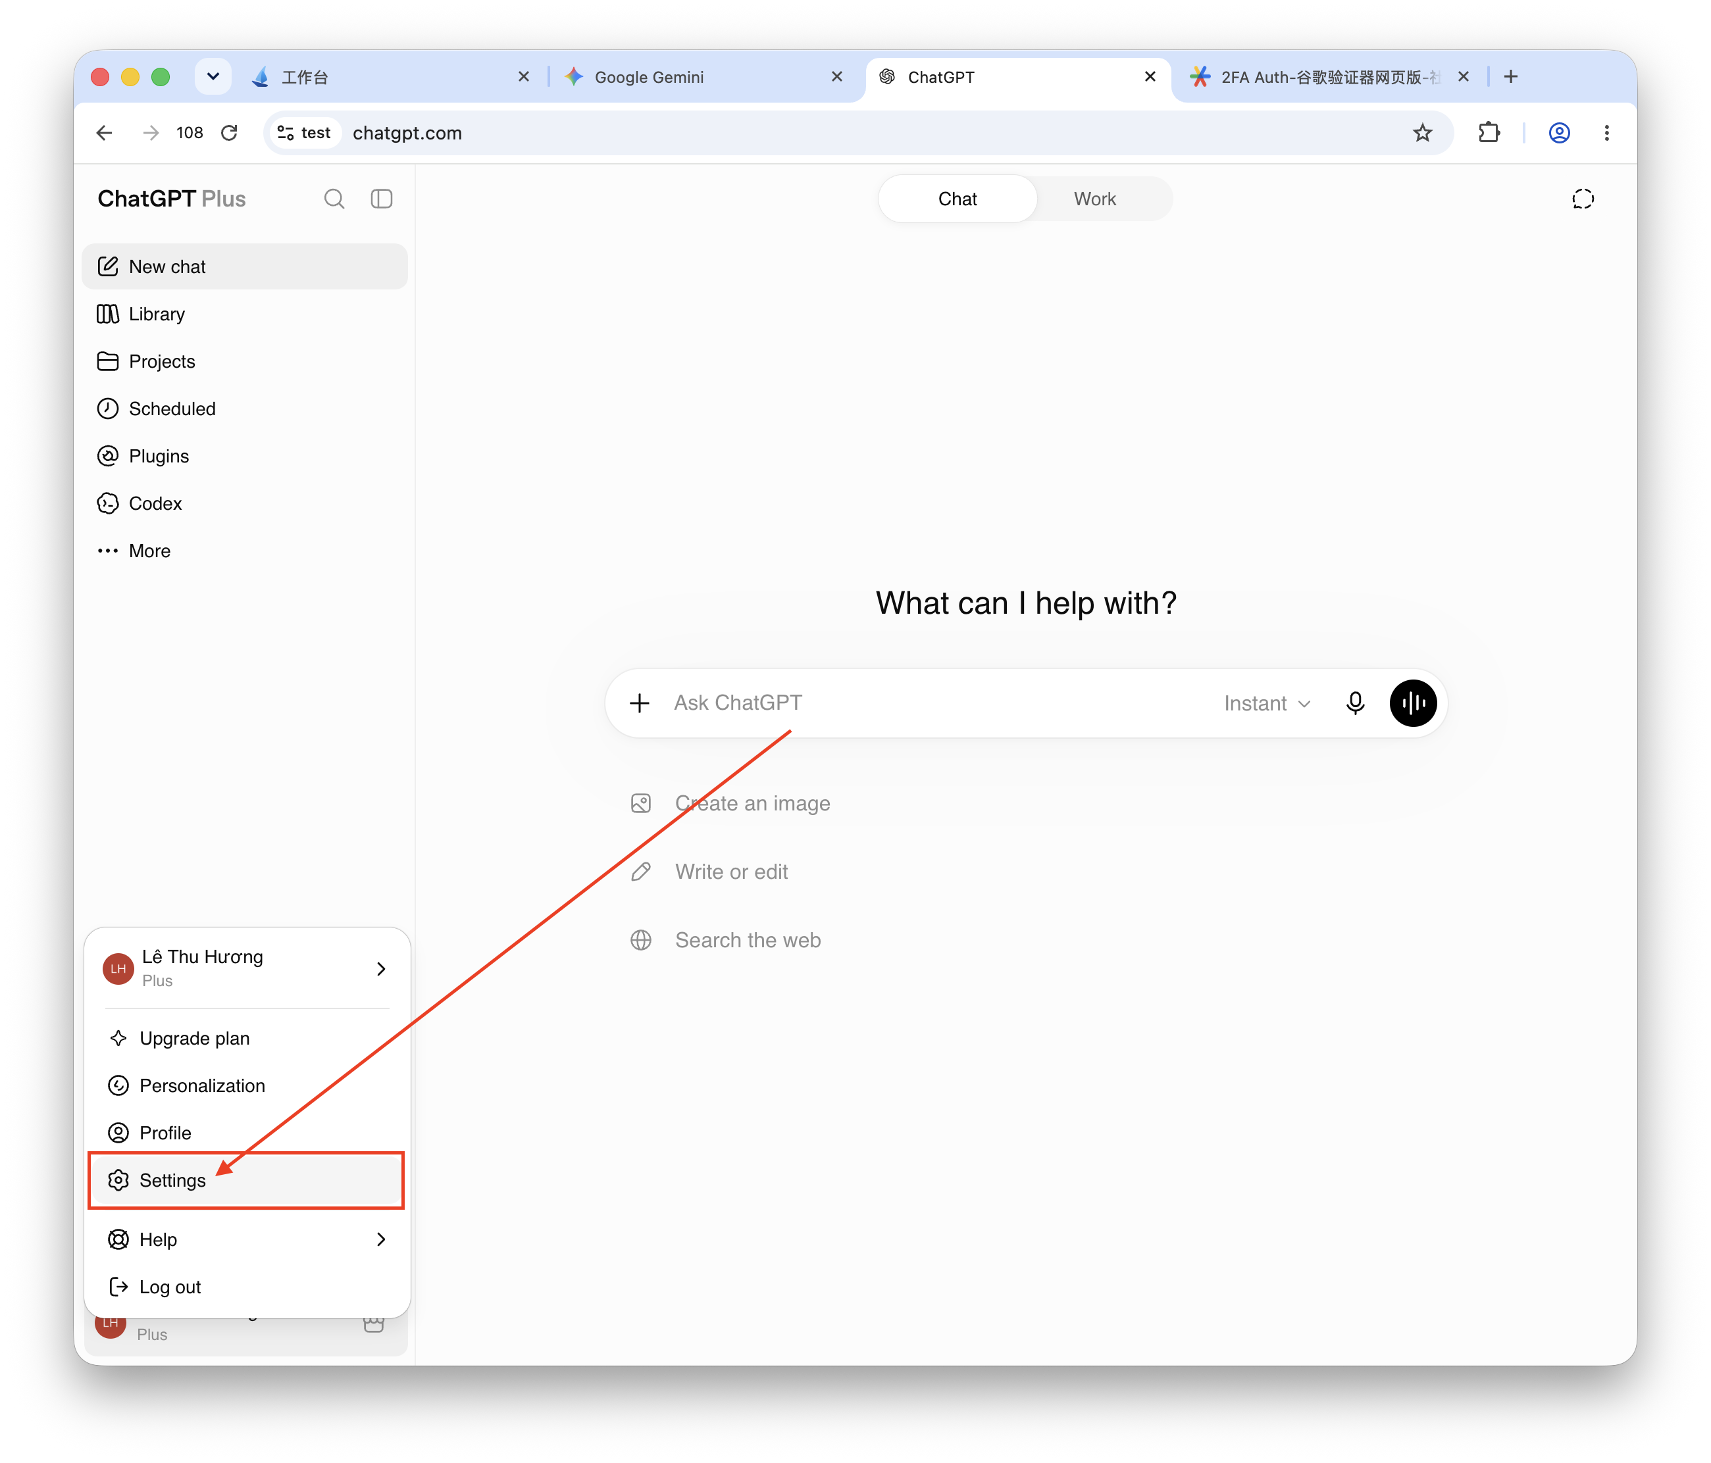Open the browser extensions puzzle icon

pyautogui.click(x=1489, y=133)
